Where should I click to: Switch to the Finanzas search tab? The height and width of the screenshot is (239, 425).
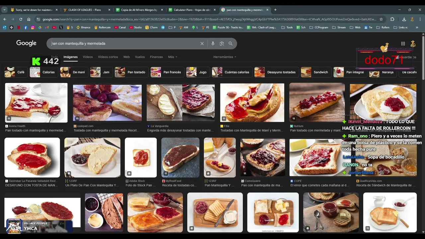point(156,57)
